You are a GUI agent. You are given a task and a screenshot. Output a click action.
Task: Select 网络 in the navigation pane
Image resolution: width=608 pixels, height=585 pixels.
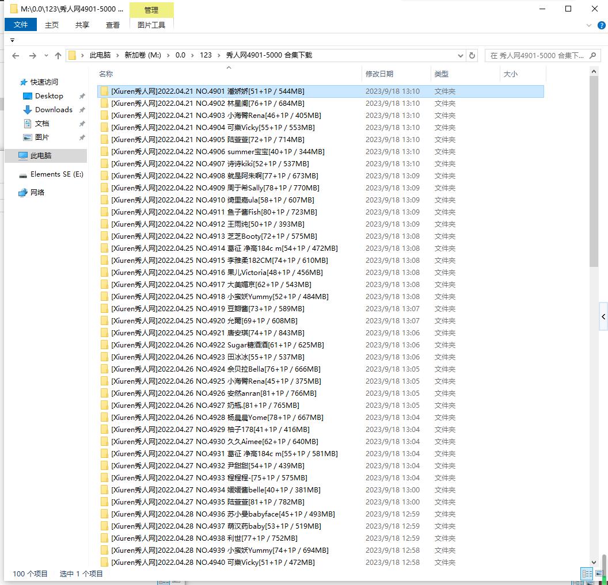pyautogui.click(x=37, y=192)
